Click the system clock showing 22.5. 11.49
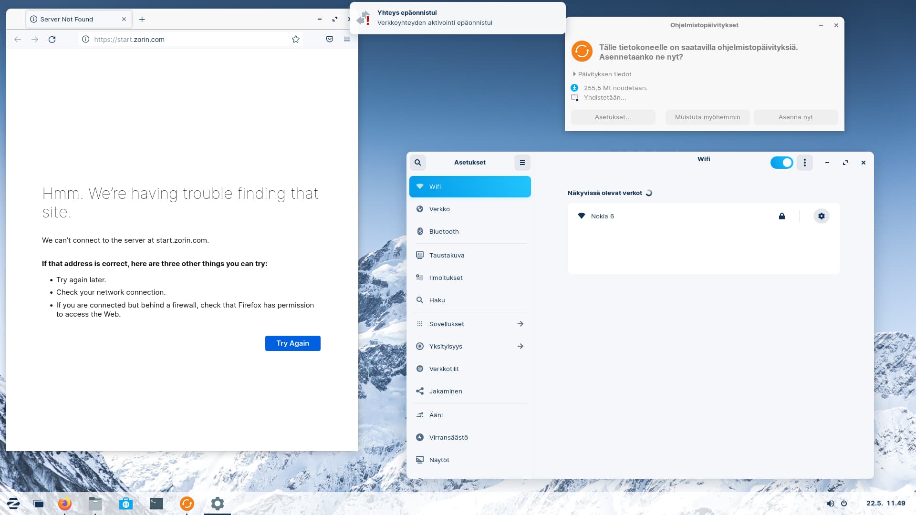This screenshot has height=515, width=916. [886, 503]
